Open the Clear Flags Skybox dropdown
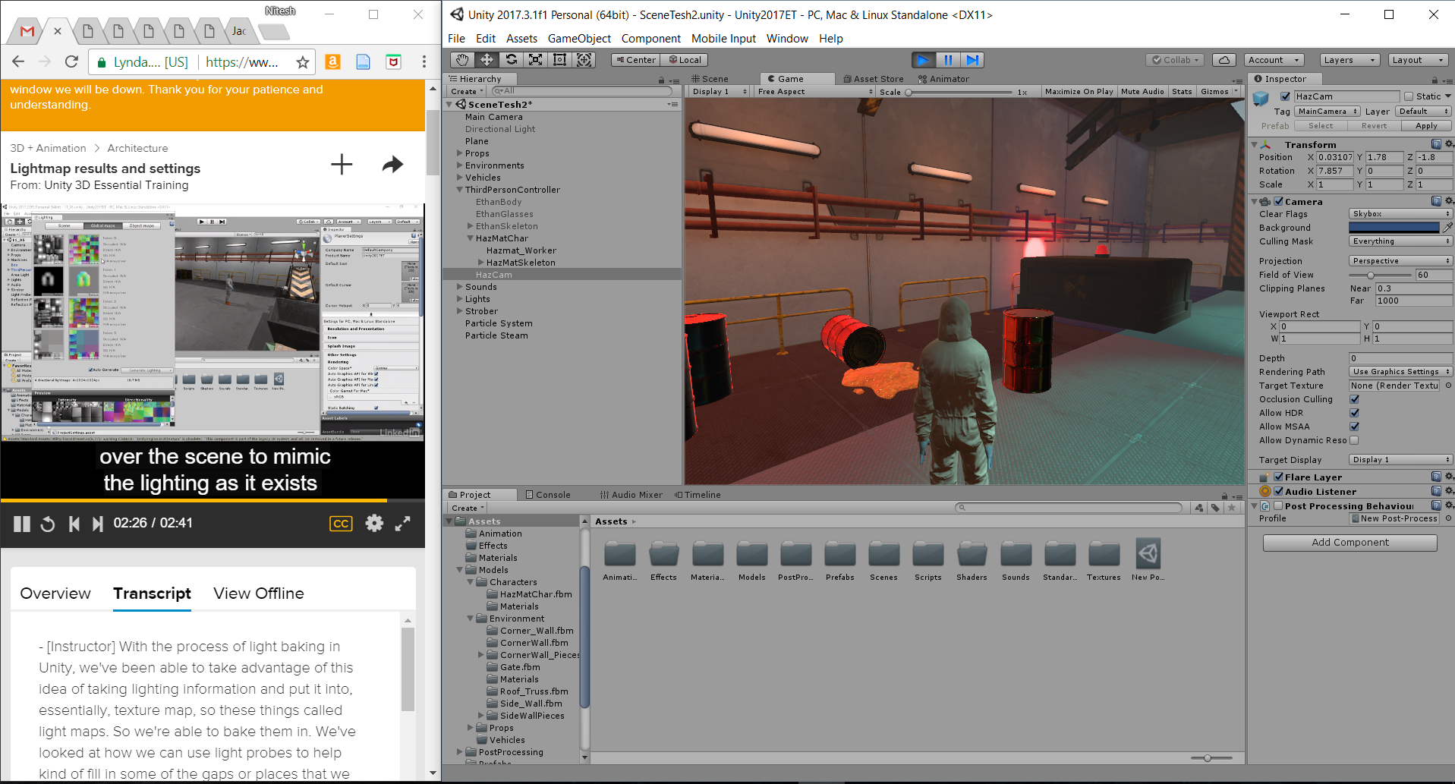1455x784 pixels. tap(1400, 214)
